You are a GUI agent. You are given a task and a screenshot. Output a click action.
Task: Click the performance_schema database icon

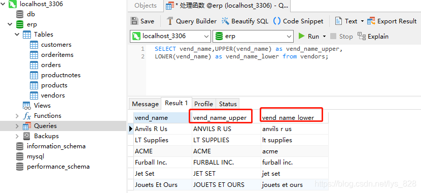(20, 167)
